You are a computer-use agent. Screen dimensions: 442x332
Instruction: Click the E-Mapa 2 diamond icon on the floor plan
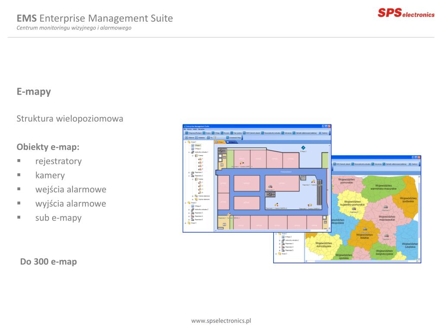tap(303, 148)
